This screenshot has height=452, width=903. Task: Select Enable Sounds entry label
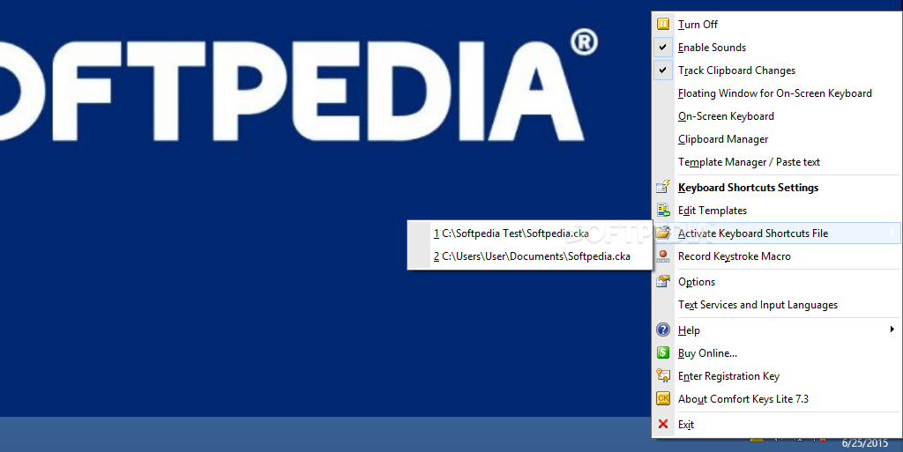click(712, 48)
